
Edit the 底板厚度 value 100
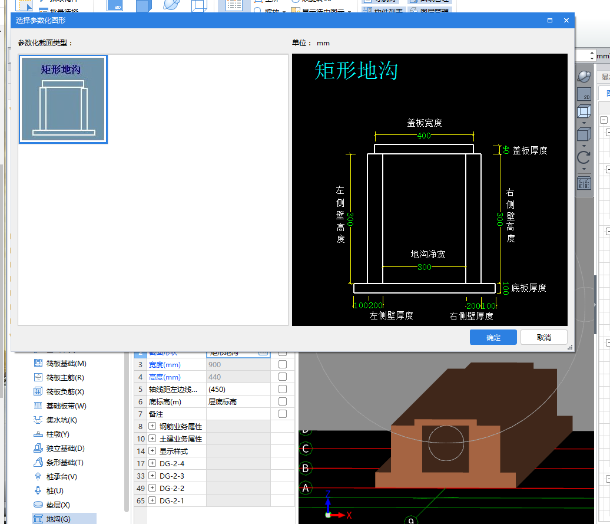[505, 288]
